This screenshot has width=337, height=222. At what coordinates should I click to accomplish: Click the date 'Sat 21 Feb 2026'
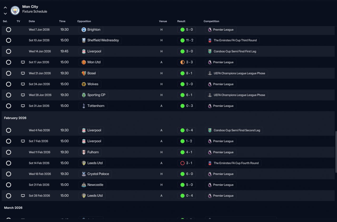click(x=39, y=185)
